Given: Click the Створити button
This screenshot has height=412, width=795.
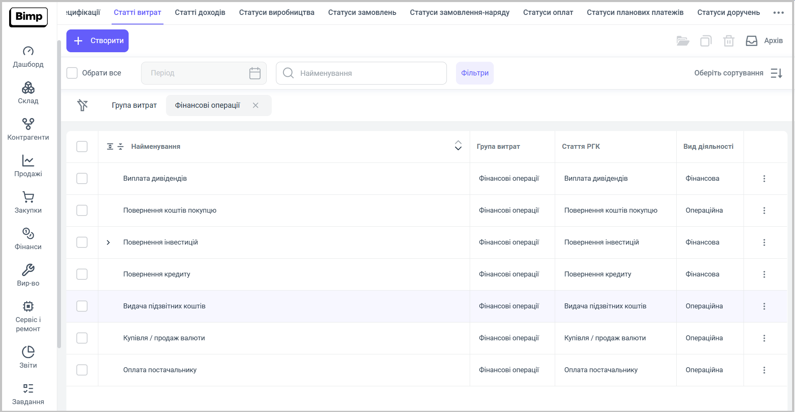Looking at the screenshot, I should click(x=98, y=41).
